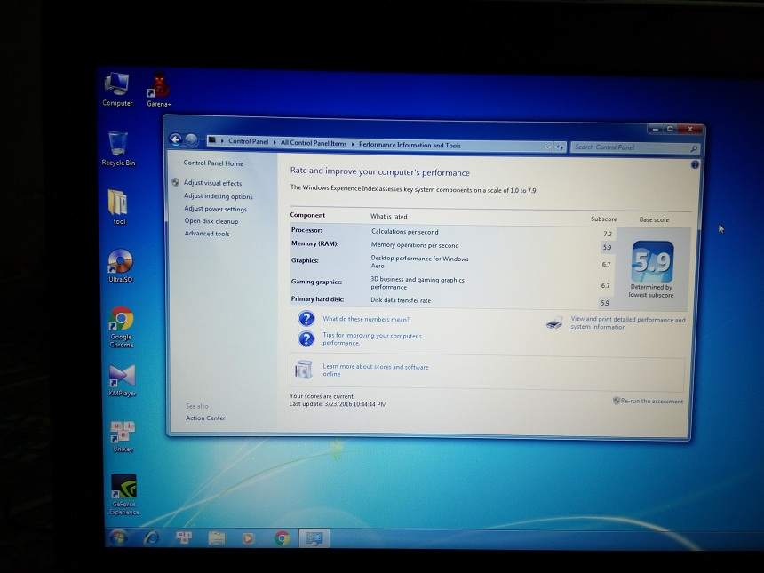Click the 'Open disk cleanup' link
This screenshot has width=764, height=573.
[211, 220]
